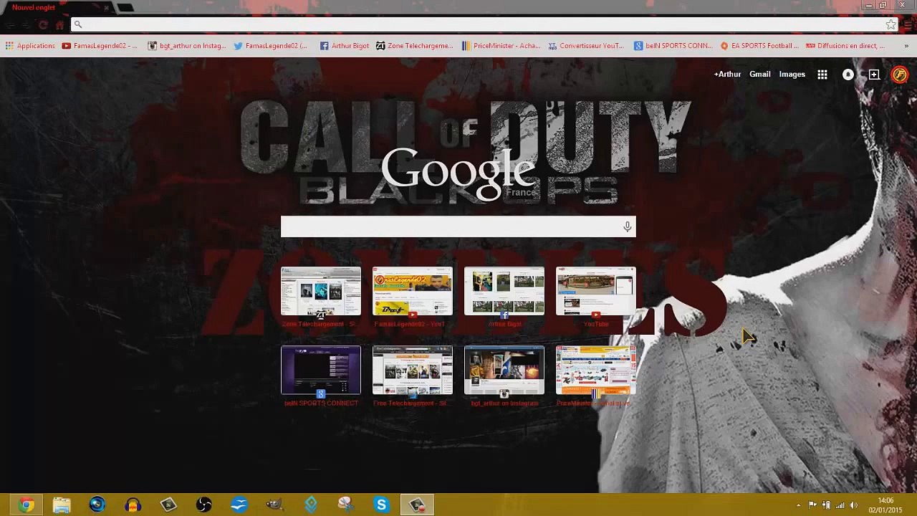Open the Chrome icon in the taskbar
This screenshot has height=516, width=917.
(x=26, y=505)
